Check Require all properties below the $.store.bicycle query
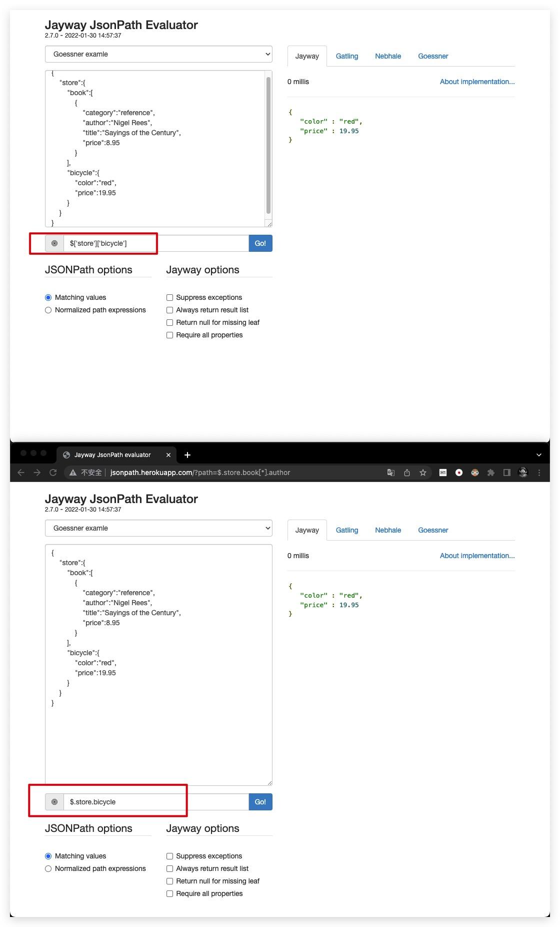Image resolution: width=560 pixels, height=927 pixels. [x=170, y=894]
